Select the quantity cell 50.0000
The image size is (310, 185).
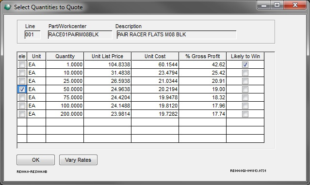point(65,89)
